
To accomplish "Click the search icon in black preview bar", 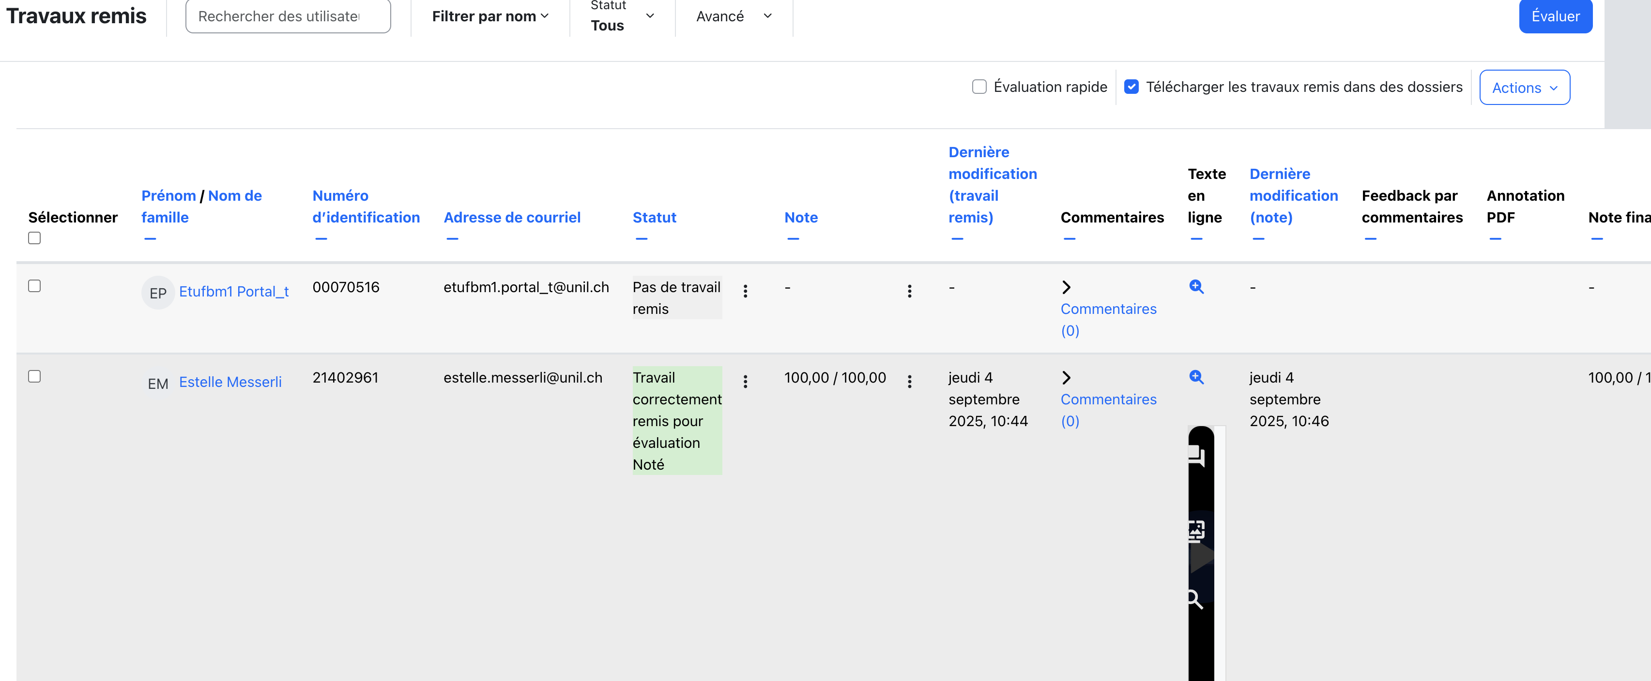I will coord(1194,600).
